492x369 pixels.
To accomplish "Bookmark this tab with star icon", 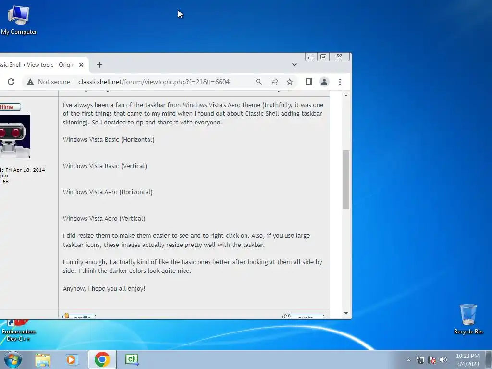I will coord(290,82).
